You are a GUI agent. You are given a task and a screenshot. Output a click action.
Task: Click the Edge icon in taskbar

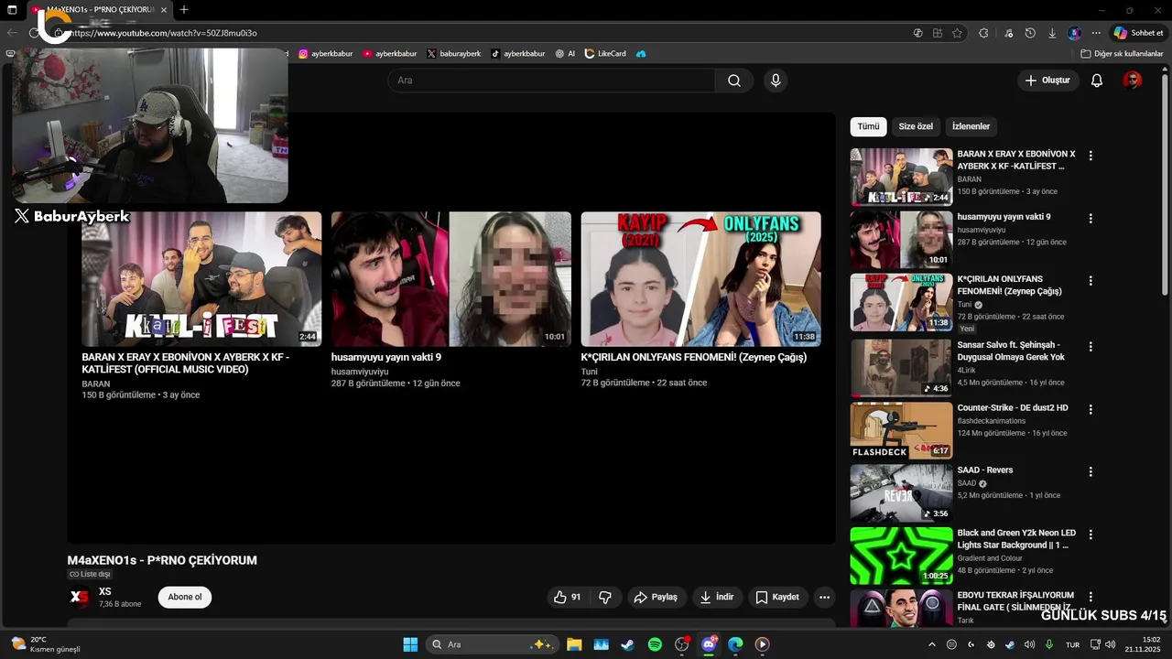pos(735,644)
